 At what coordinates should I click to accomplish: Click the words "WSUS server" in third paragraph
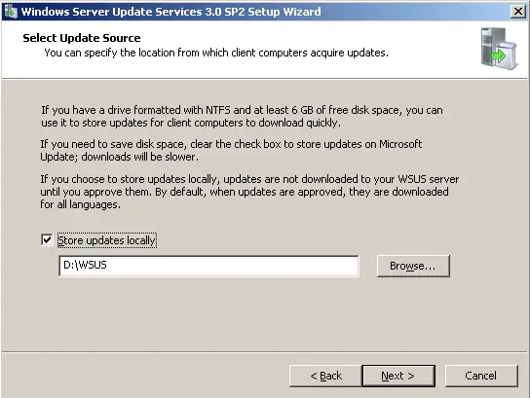pos(429,179)
